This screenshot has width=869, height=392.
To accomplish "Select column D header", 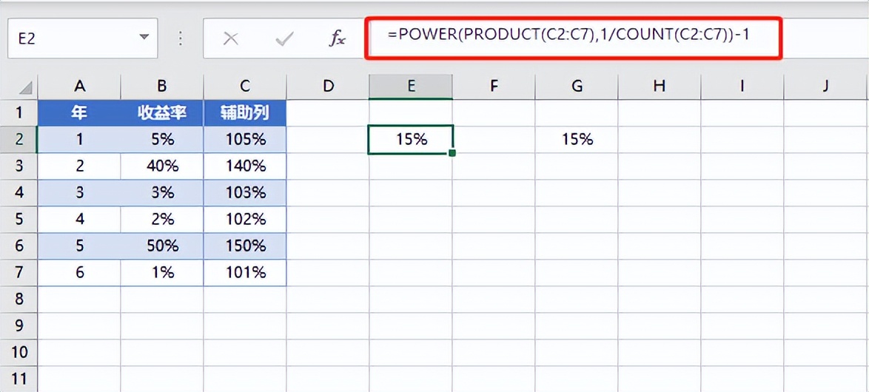I will [x=328, y=86].
